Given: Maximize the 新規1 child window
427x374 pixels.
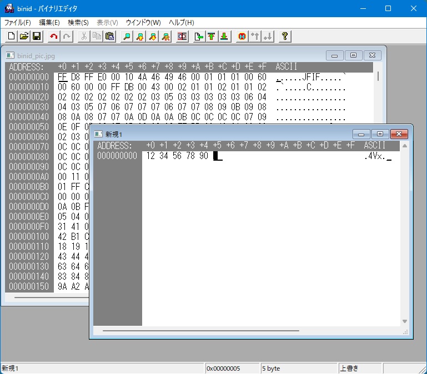Looking at the screenshot, I should [x=380, y=134].
